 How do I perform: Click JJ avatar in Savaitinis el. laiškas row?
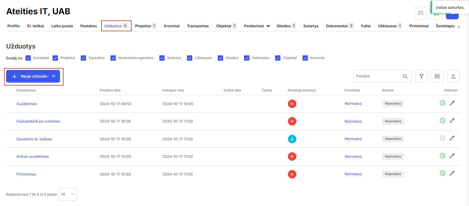click(292, 139)
